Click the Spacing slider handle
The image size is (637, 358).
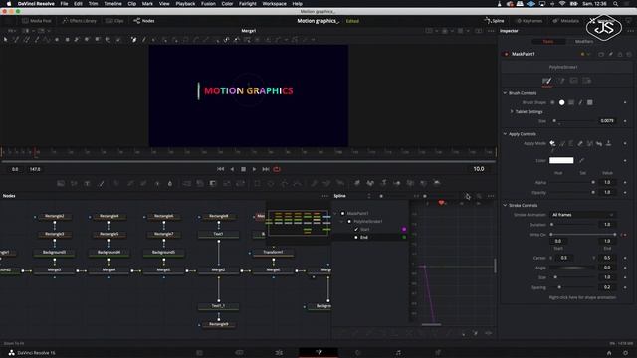(559, 287)
